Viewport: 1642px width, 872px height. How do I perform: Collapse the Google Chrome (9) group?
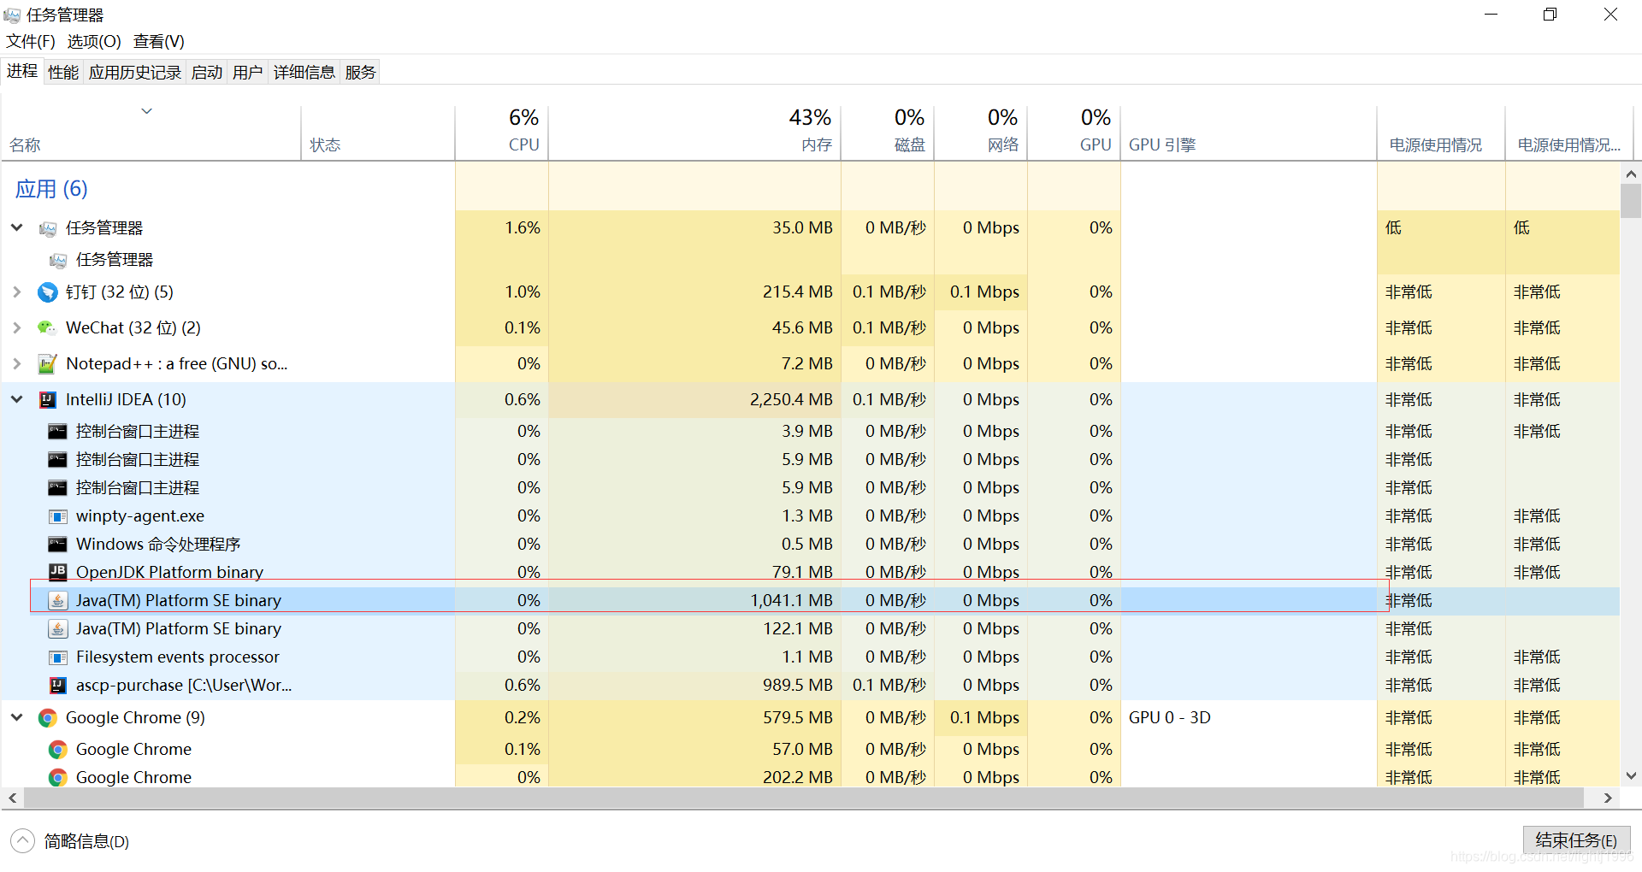point(16,717)
